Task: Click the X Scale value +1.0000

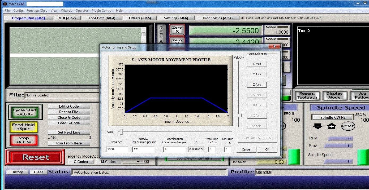Action: pos(277,32)
